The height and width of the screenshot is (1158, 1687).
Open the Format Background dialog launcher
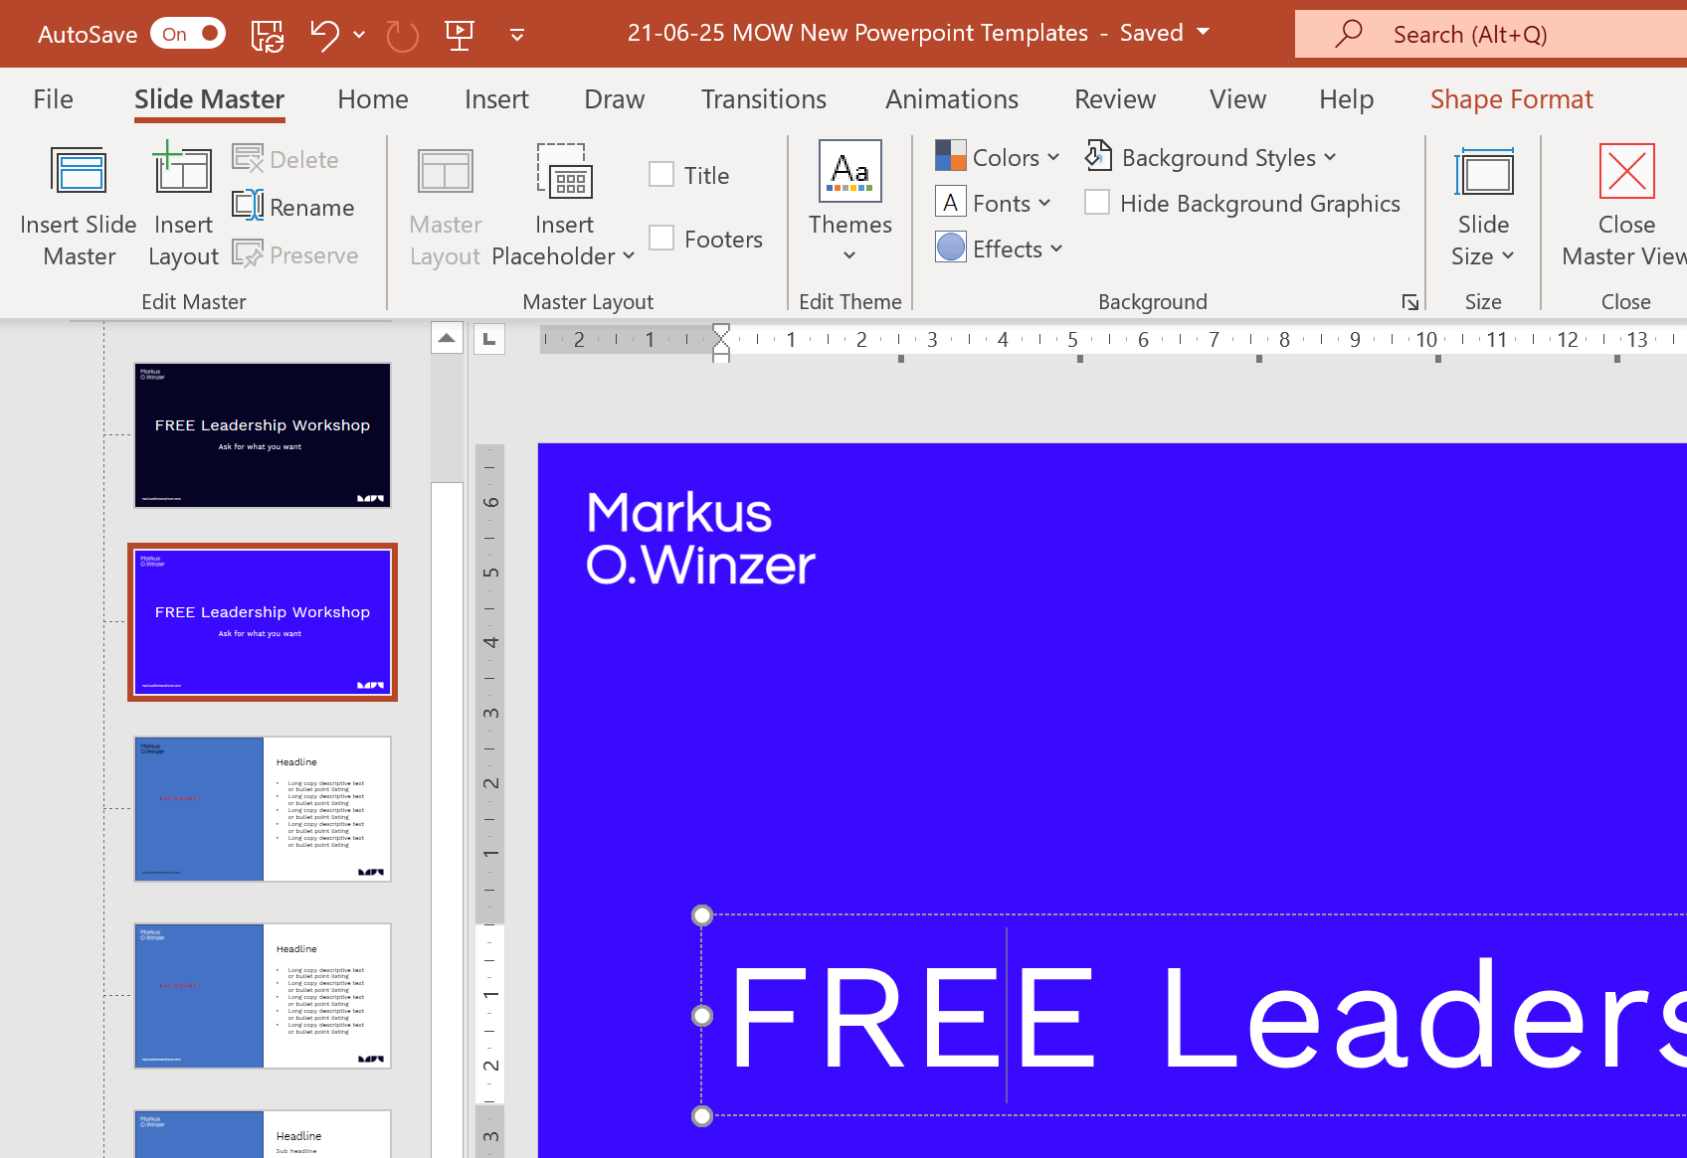[1410, 302]
